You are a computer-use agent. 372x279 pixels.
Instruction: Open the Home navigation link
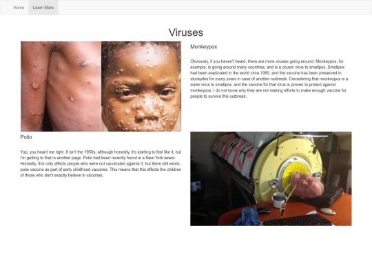[x=19, y=8]
